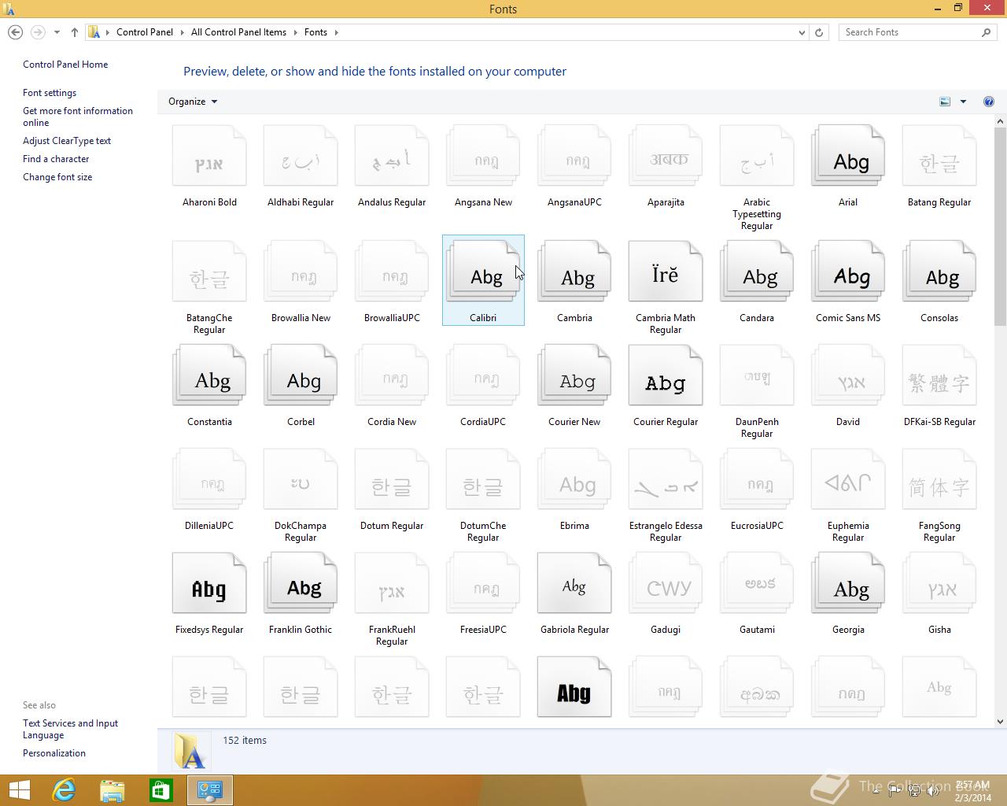Select the Georgia font icon
Screen dimensions: 1007x806
(848, 584)
